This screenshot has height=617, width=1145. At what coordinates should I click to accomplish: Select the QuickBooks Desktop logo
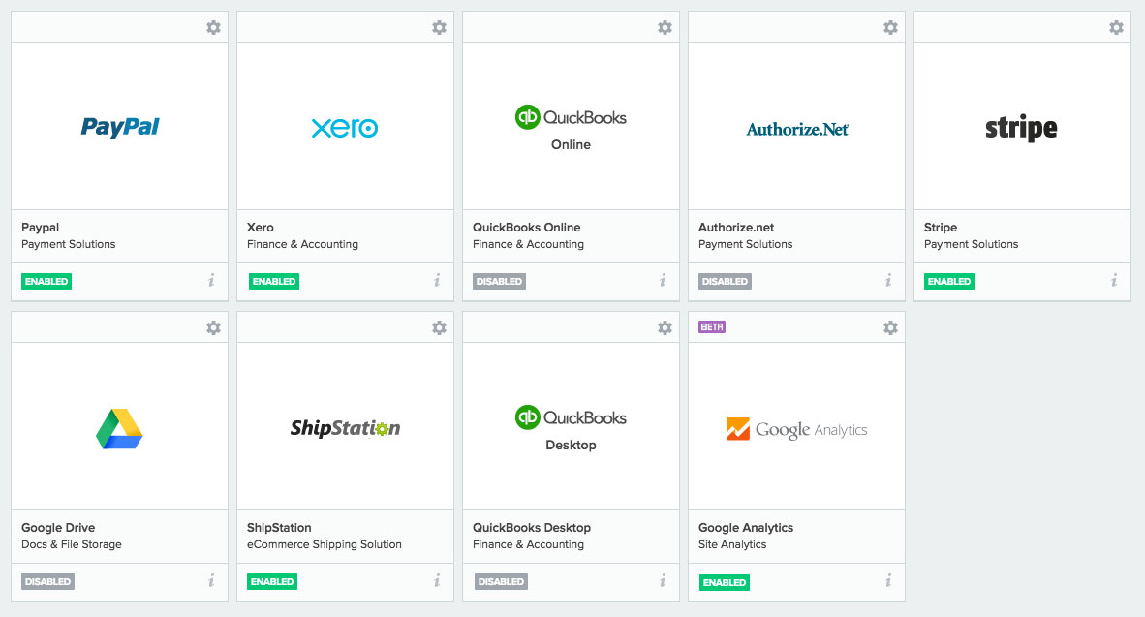click(571, 429)
